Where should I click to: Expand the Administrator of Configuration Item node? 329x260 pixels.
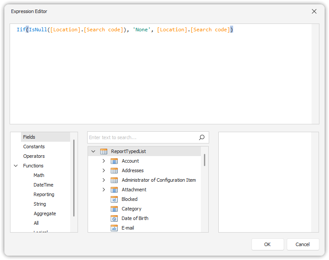coord(104,180)
